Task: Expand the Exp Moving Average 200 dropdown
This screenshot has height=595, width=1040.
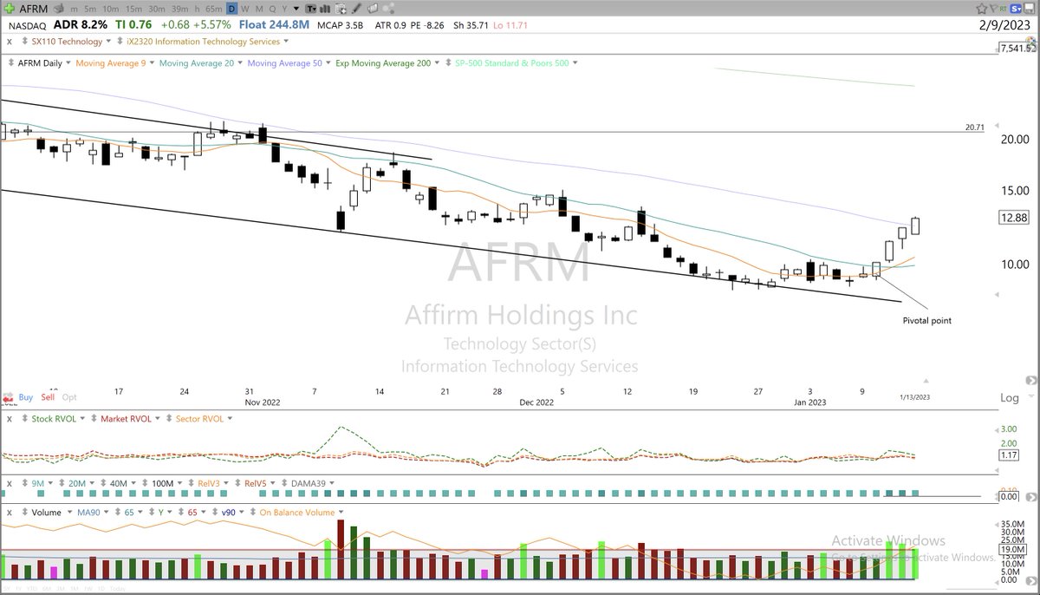Action: (x=437, y=63)
